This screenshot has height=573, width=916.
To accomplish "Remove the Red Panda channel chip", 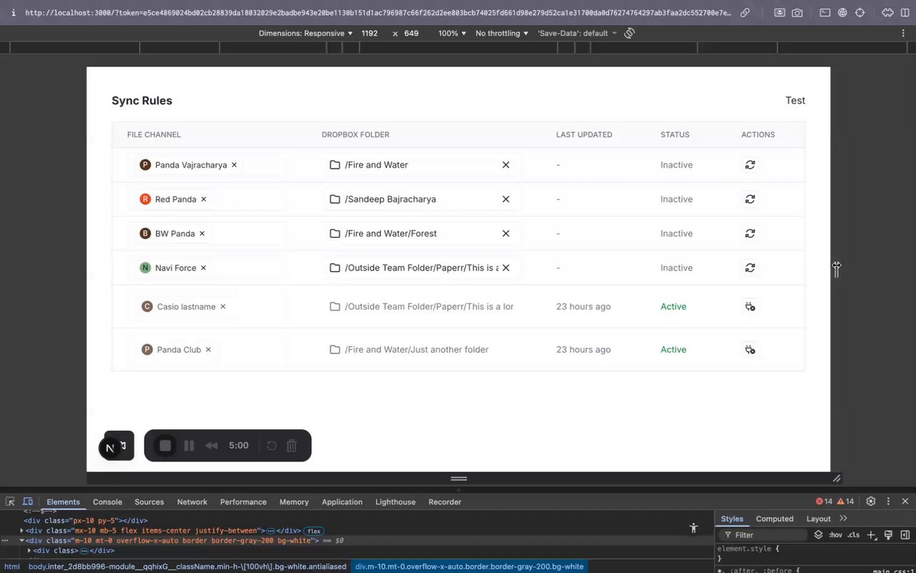I will pyautogui.click(x=203, y=200).
